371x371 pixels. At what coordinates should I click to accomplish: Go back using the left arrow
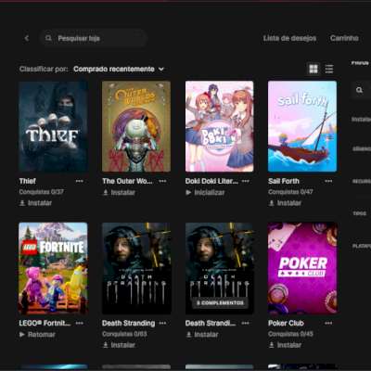27,38
